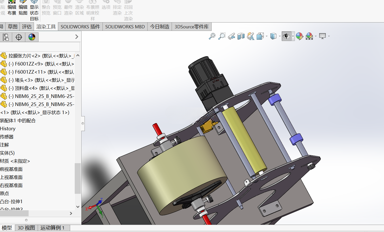
Task: Switch to the SOLIDWORKS MBD tab
Action: click(x=125, y=27)
